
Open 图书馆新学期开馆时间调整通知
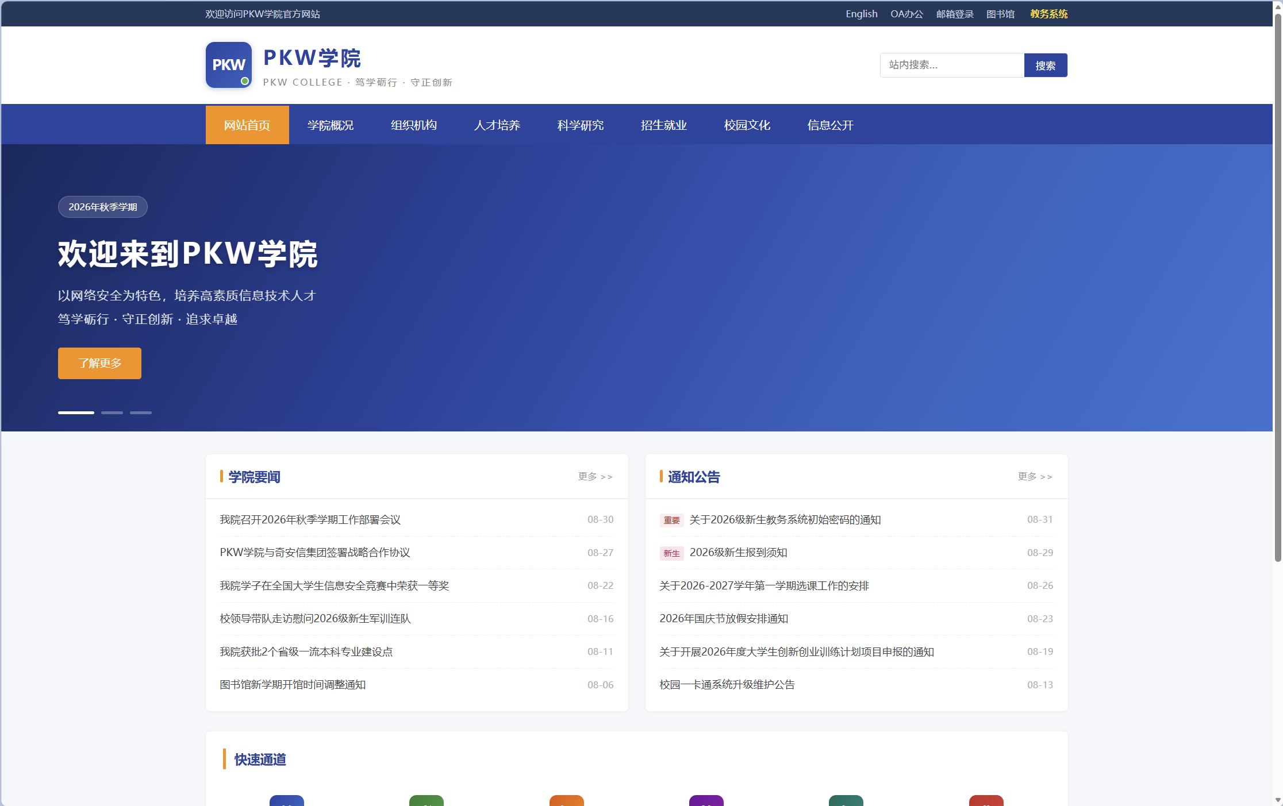click(293, 684)
